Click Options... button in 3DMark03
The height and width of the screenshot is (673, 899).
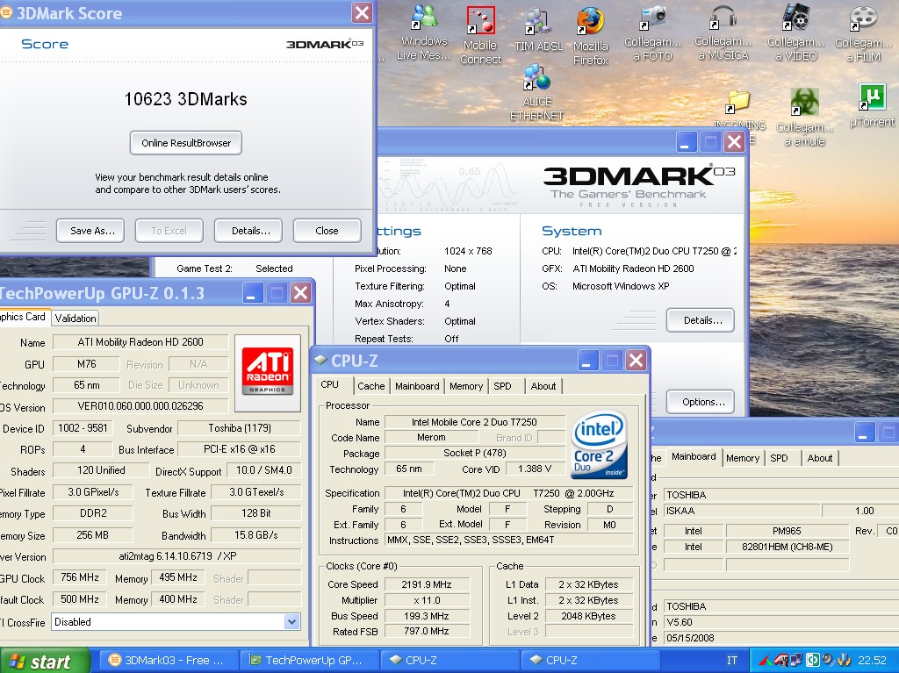click(x=701, y=402)
